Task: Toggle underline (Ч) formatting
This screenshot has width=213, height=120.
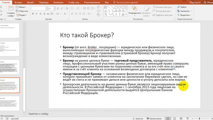Action: (x=40, y=14)
